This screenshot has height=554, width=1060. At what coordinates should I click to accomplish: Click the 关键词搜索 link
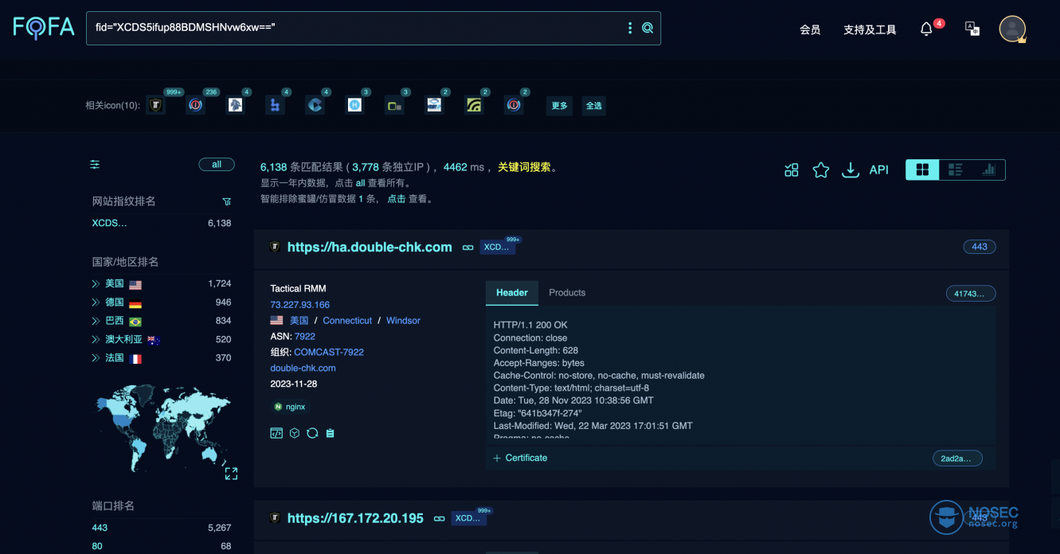524,167
